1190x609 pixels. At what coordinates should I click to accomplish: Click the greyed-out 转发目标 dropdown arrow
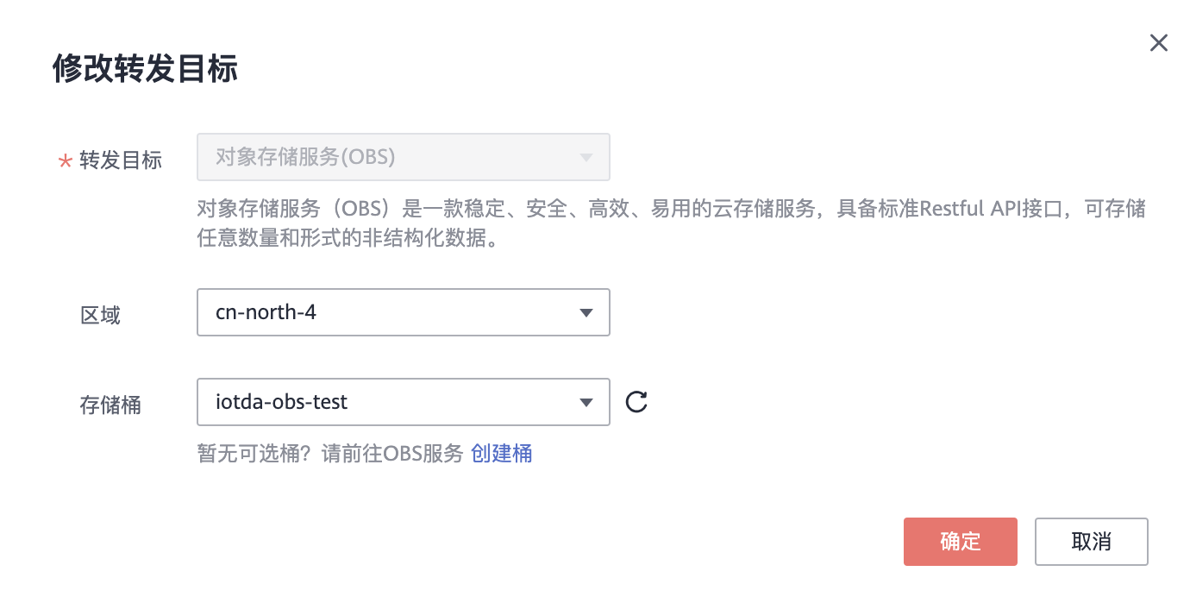click(x=586, y=158)
